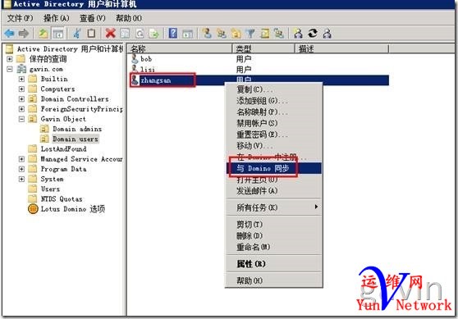The width and height of the screenshot is (458, 319).
Task: Click the Forward arrow in the toolbar
Action: [24, 34]
